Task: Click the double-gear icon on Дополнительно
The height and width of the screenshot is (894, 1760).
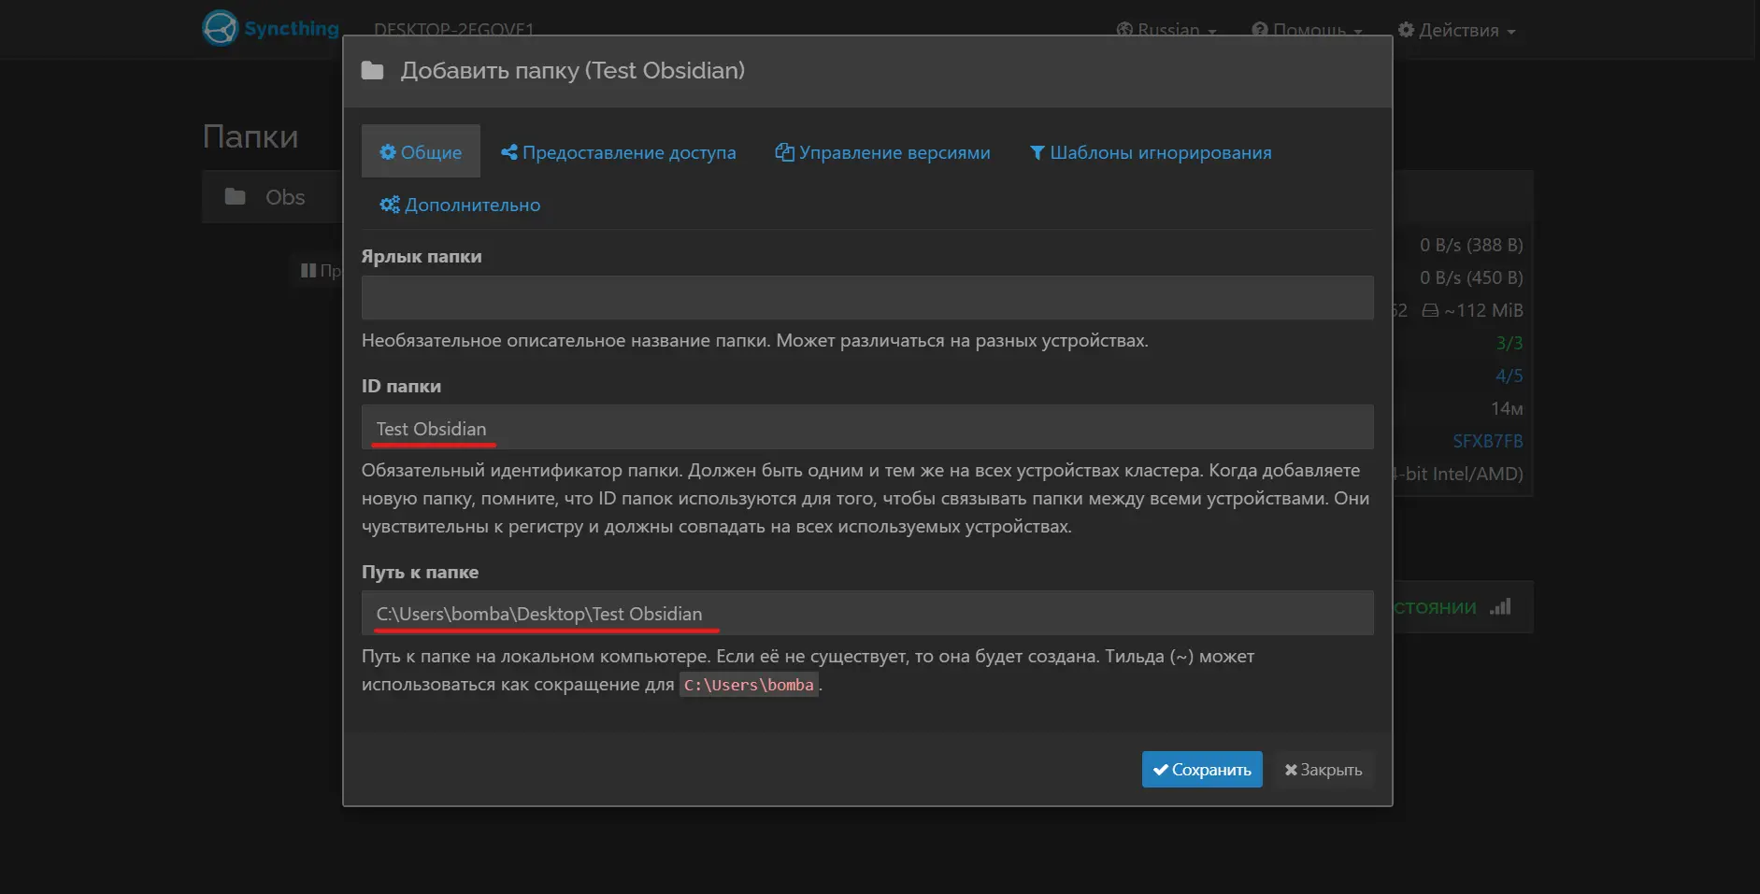Action: (389, 205)
